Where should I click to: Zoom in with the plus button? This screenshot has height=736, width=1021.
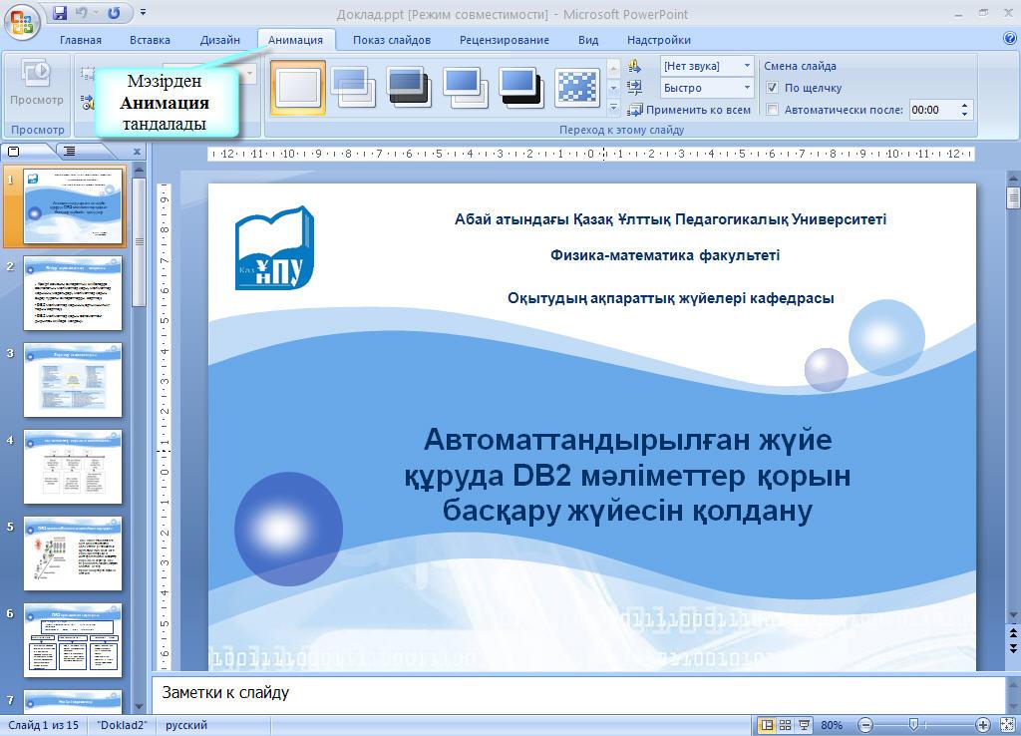[982, 725]
